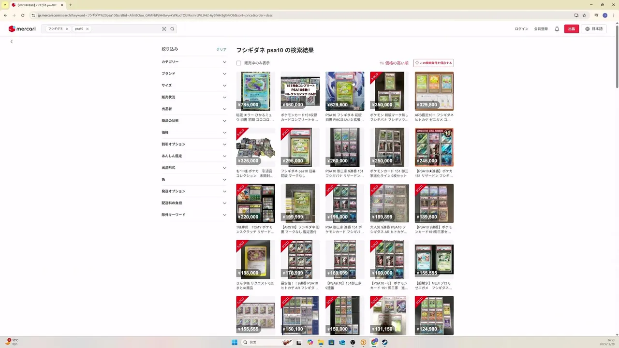The height and width of the screenshot is (348, 619).
Task: Click the red 出品 button
Action: click(x=572, y=29)
